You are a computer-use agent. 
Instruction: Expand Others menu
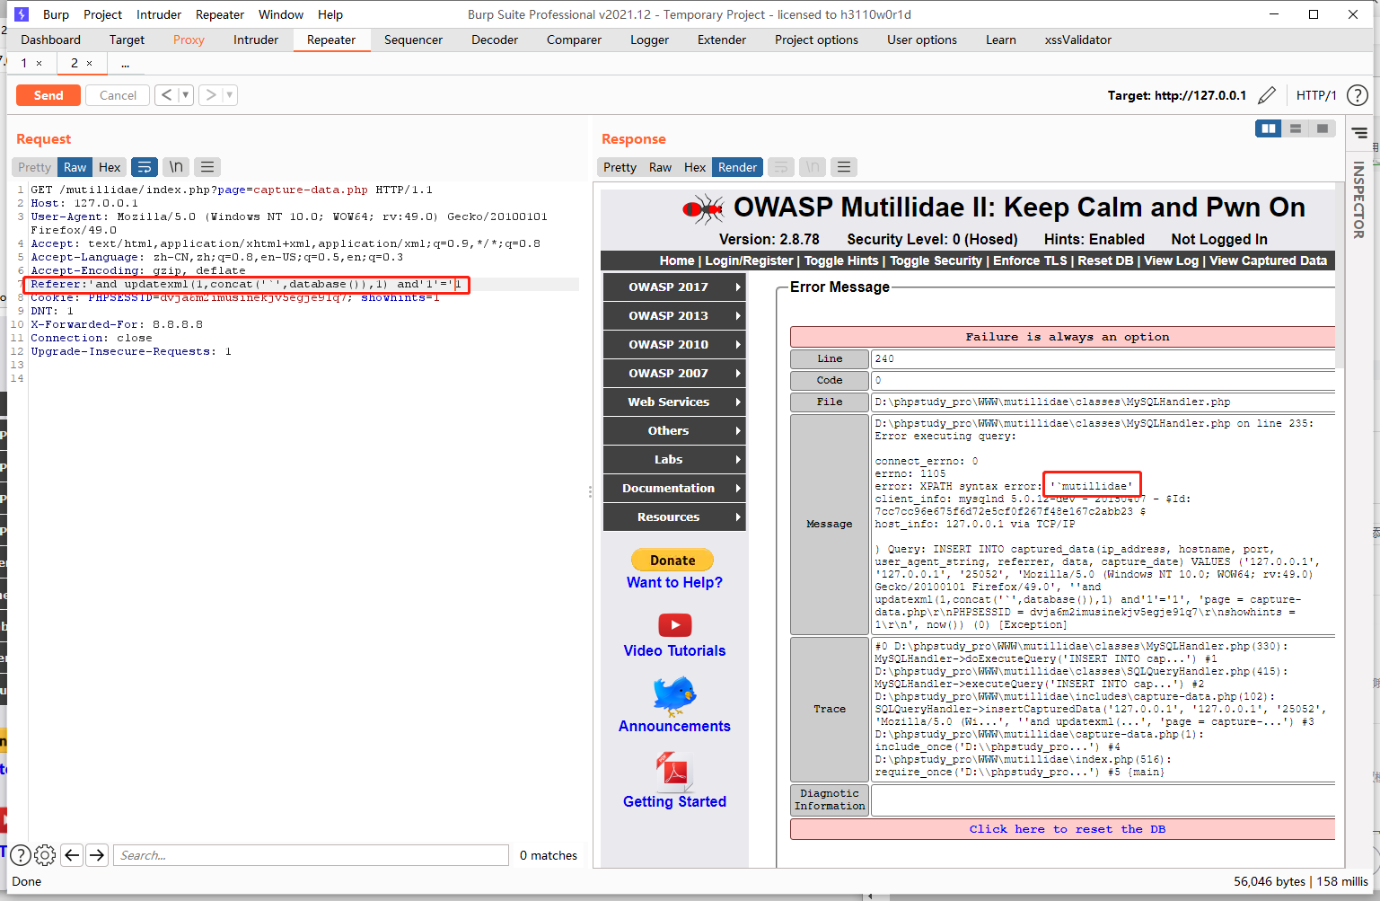coord(674,430)
